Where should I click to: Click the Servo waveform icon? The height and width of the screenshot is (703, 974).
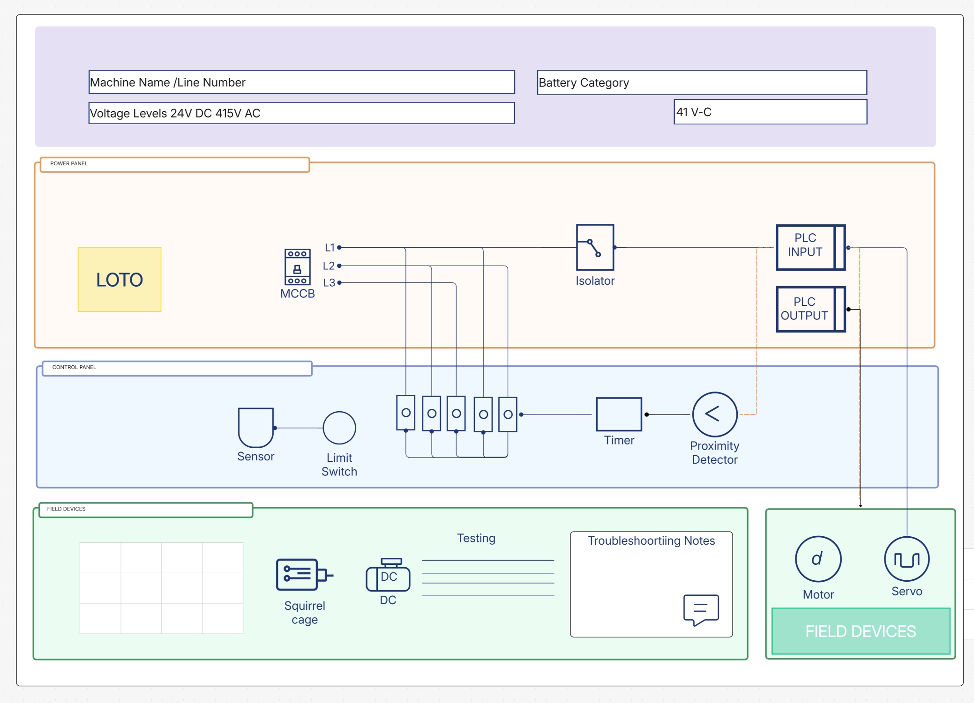907,559
